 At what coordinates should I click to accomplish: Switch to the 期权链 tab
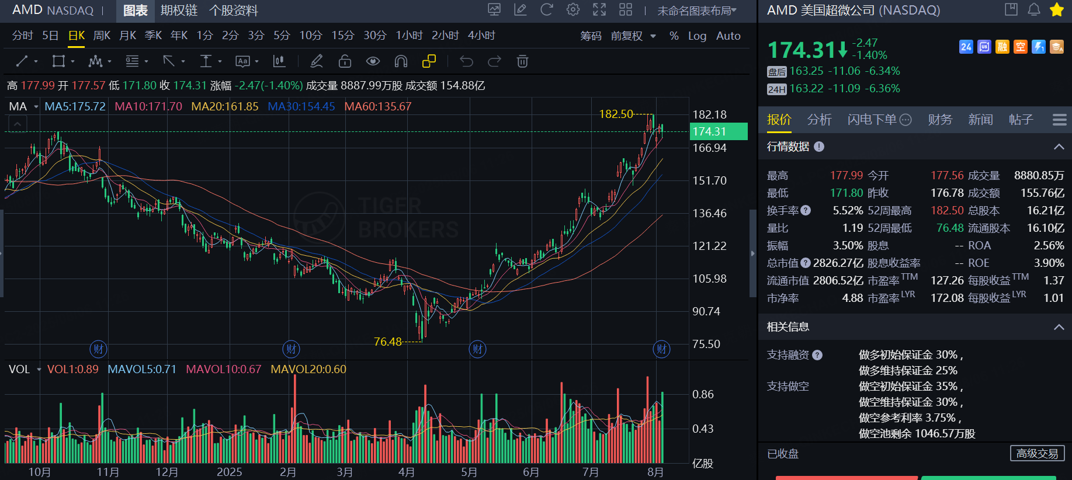point(179,11)
